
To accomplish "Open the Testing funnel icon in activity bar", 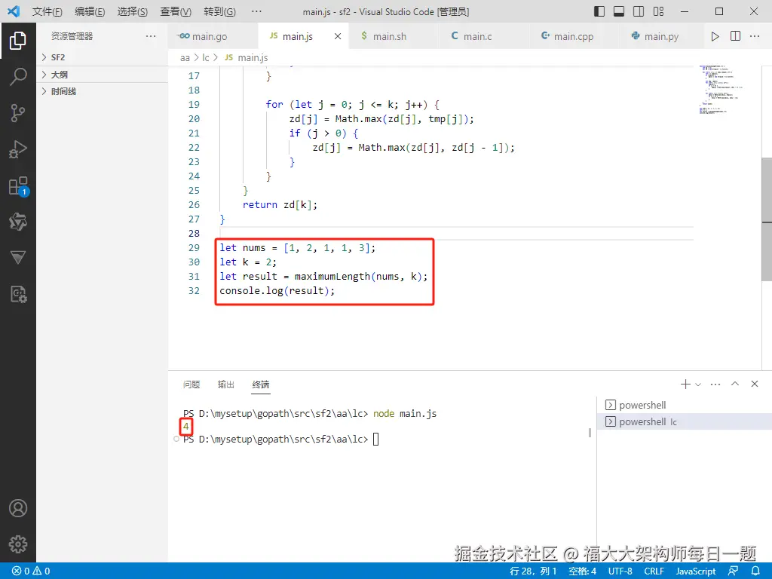I will coord(18,258).
